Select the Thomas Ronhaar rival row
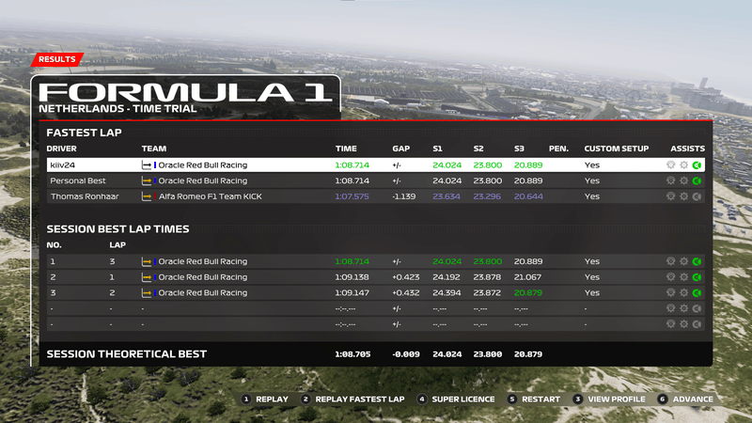This screenshot has height=423, width=752. coord(375,196)
